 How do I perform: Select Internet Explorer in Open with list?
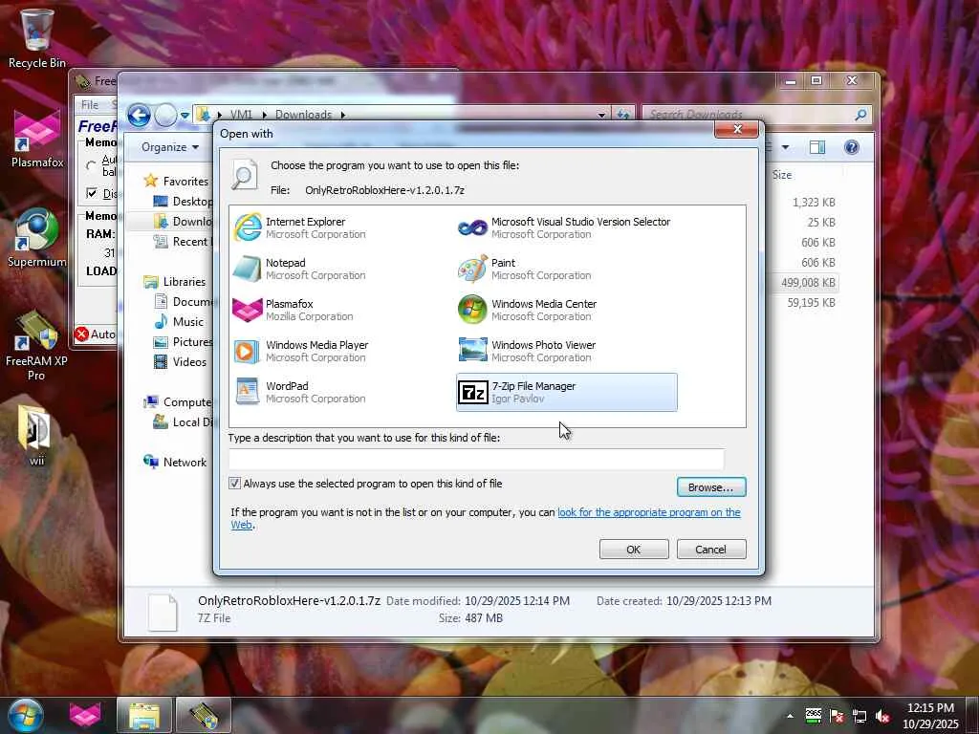[299, 227]
